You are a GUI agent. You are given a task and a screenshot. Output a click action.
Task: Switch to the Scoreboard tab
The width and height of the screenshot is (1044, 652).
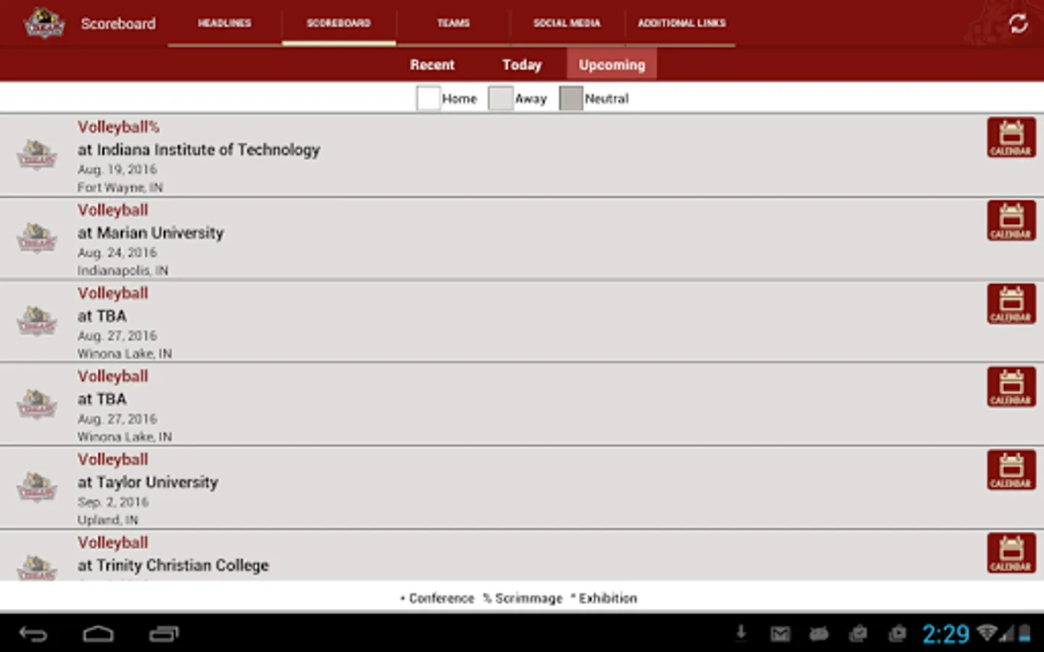pos(339,23)
